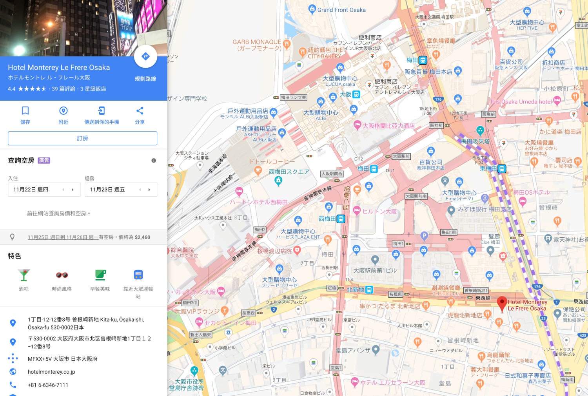The width and height of the screenshot is (588, 396).
Task: Click the 廣告 ad badge
Action: 44,160
